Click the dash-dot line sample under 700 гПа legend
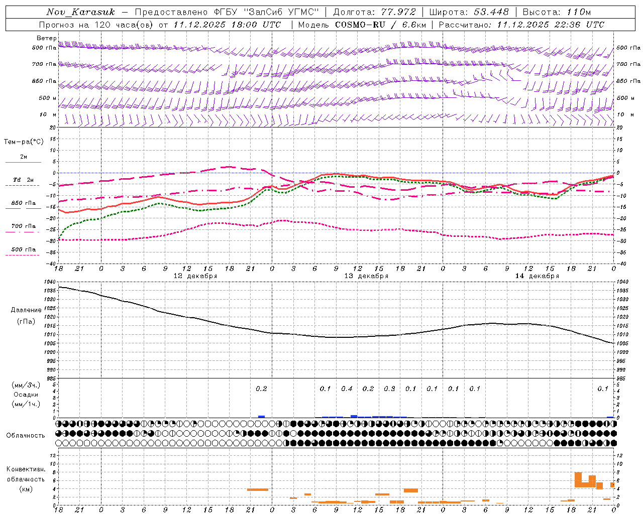This screenshot has width=643, height=514. pos(22,232)
